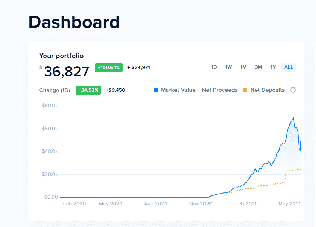Screen dimensions: 316x227
Task: Click the Dashboard heading
Action: pyautogui.click(x=74, y=22)
